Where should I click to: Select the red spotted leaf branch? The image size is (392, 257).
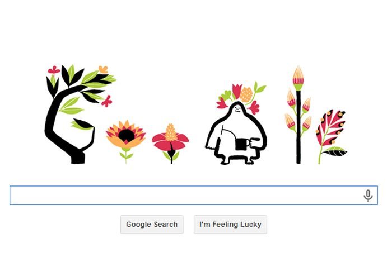pyautogui.click(x=330, y=136)
